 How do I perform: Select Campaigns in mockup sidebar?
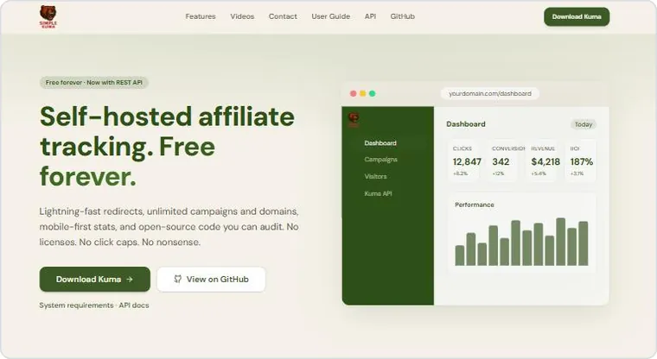pos(381,160)
